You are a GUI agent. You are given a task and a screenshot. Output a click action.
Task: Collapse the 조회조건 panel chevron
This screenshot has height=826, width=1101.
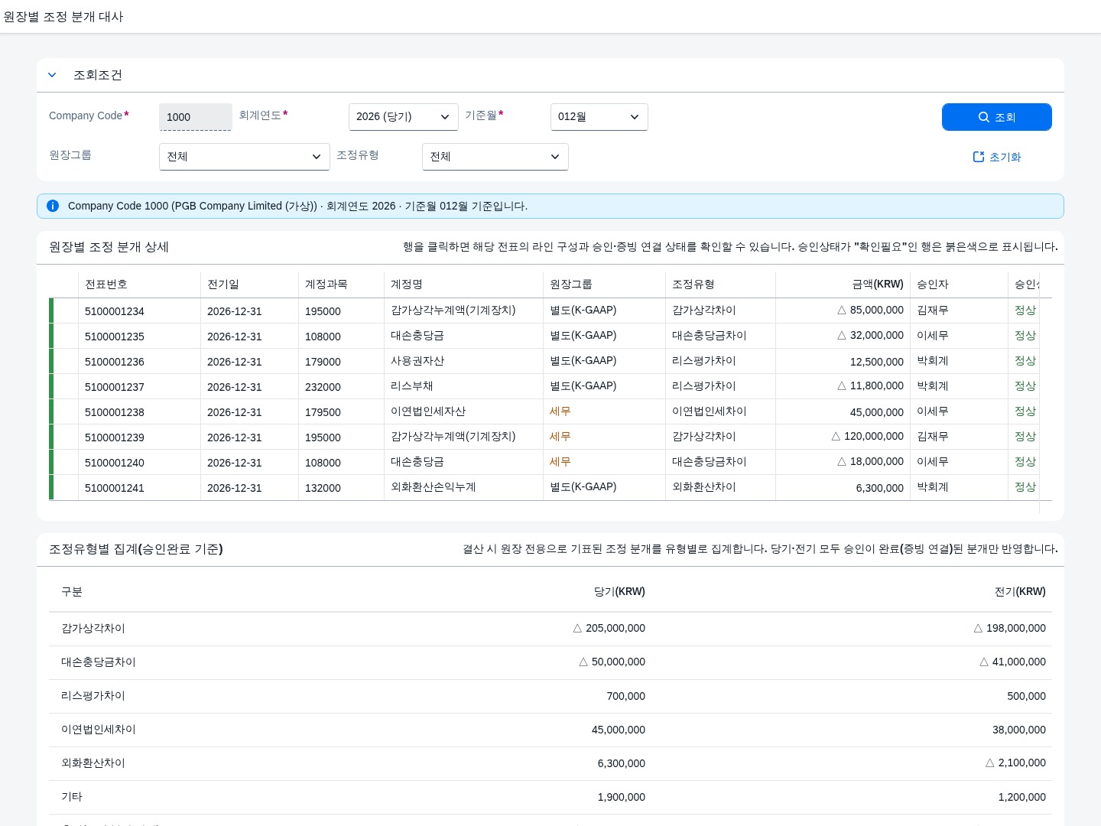[x=52, y=75]
